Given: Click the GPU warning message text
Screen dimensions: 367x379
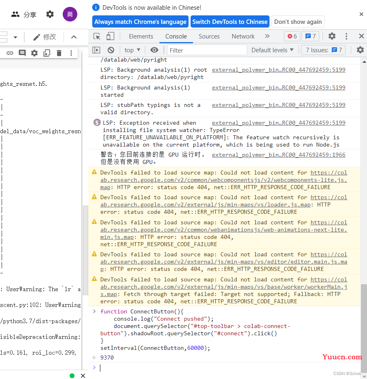Looking at the screenshot, I should tap(152, 158).
